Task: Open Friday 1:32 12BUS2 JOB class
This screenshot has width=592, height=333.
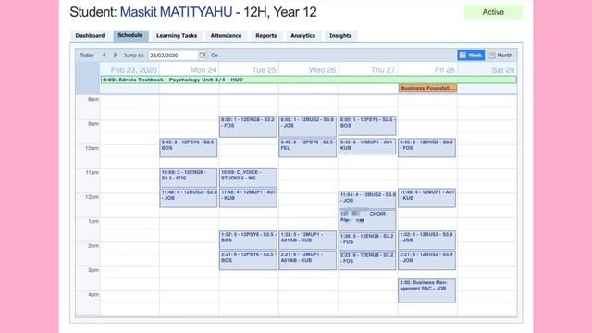Action: [x=426, y=240]
